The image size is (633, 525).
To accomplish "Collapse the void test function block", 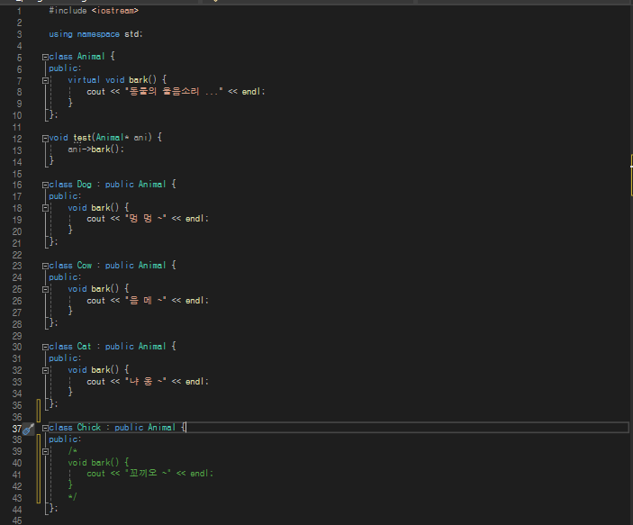I will coord(45,138).
